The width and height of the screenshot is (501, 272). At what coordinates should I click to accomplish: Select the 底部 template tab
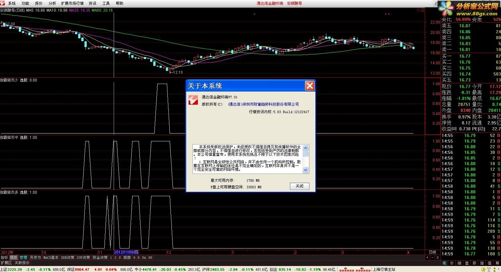click(x=127, y=258)
